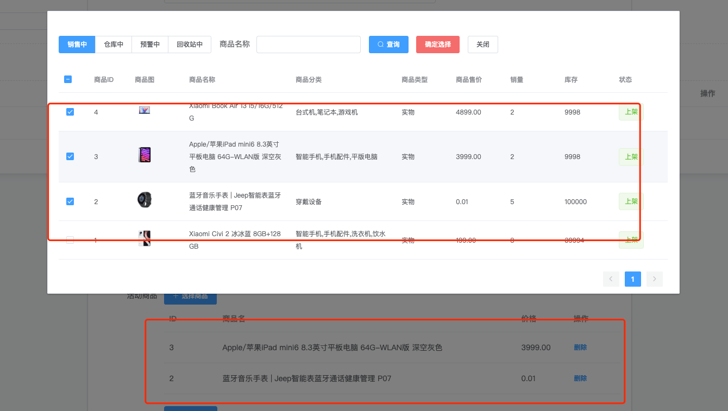The image size is (728, 411).
Task: Click the 台式机,笔记本,游戏机 category cell
Action: pos(327,112)
